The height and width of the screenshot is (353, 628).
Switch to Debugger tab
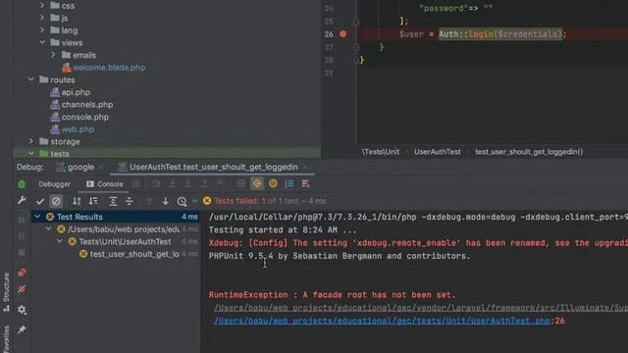[x=55, y=184]
